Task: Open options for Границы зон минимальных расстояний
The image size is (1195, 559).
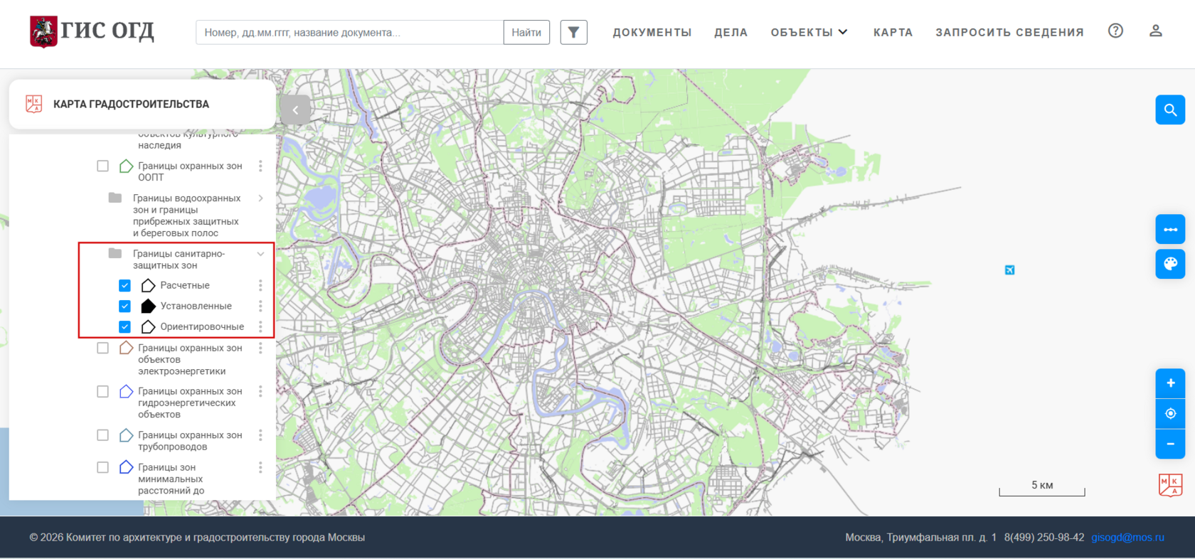Action: click(x=260, y=467)
